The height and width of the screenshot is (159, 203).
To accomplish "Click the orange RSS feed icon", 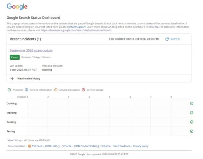I will click(x=29, y=146).
